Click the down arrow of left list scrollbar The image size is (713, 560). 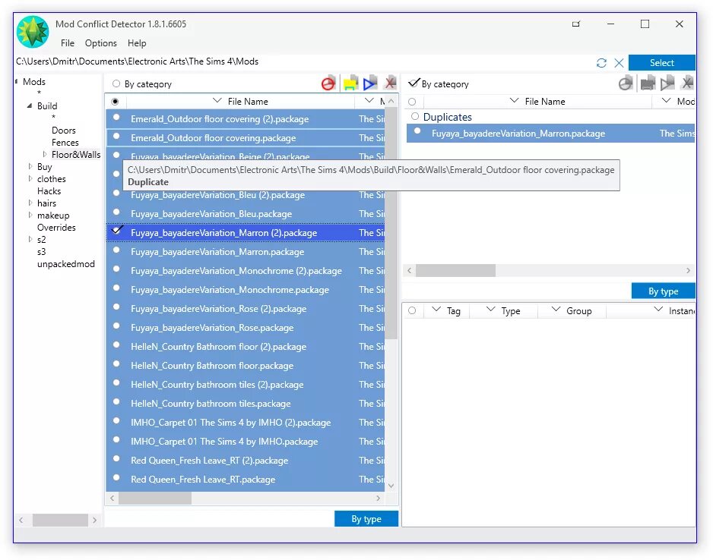(x=391, y=486)
